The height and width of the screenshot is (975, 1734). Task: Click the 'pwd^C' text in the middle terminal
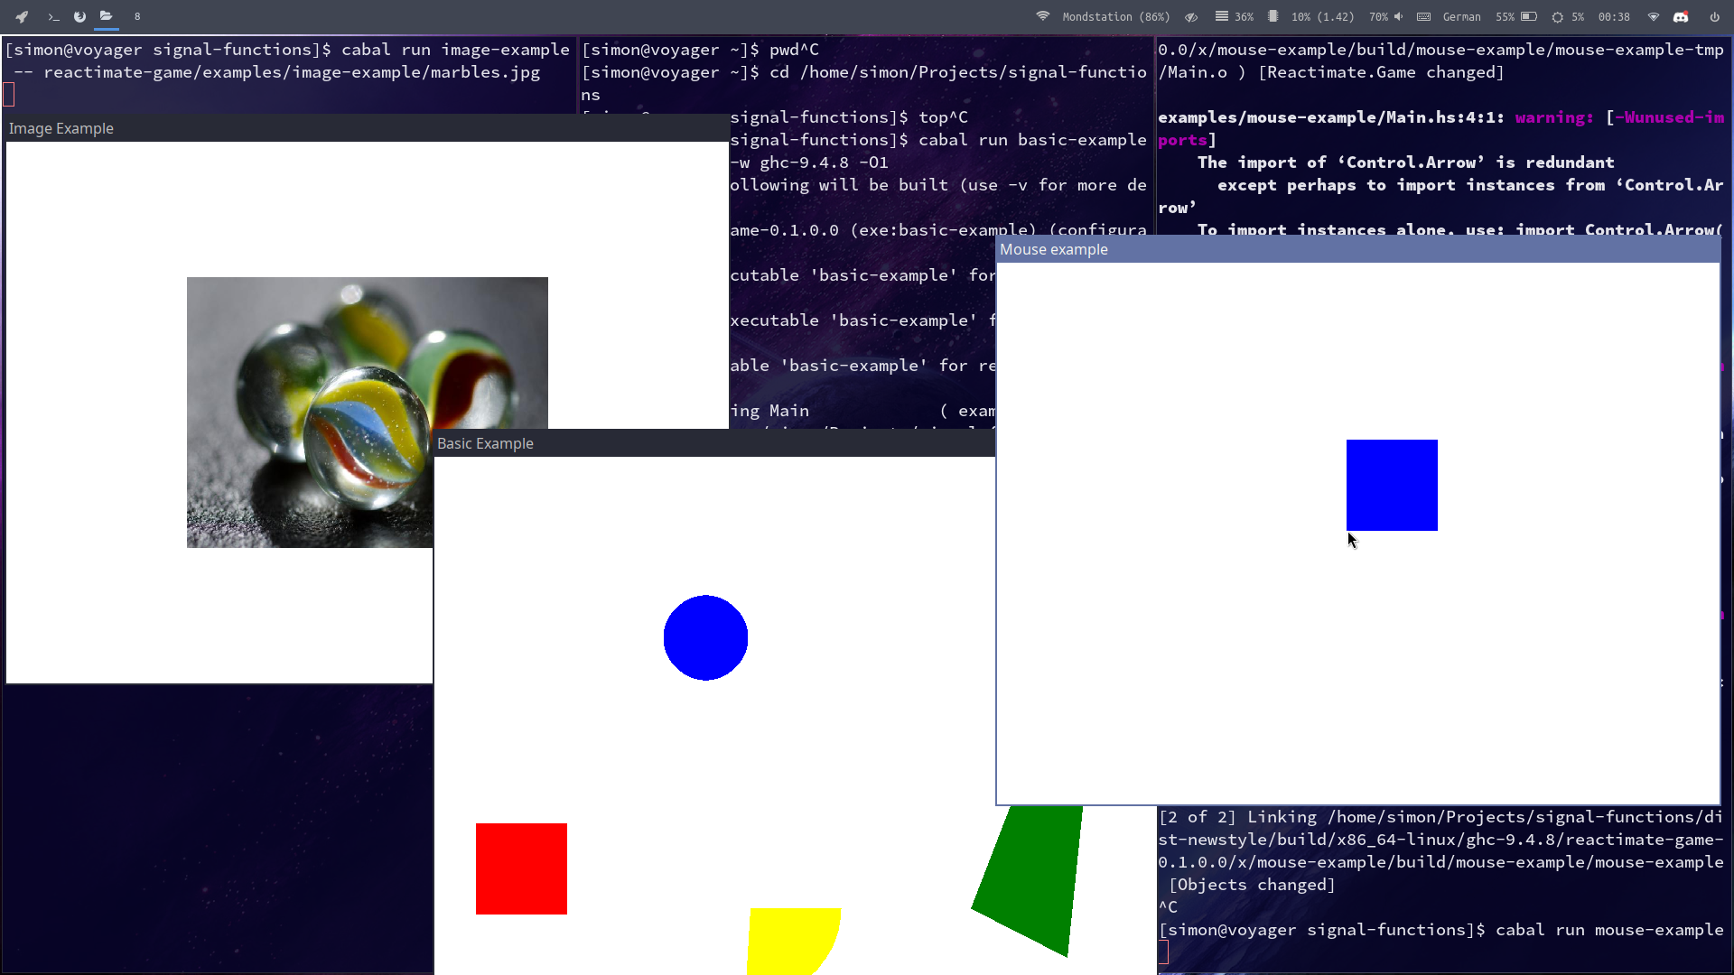click(794, 50)
